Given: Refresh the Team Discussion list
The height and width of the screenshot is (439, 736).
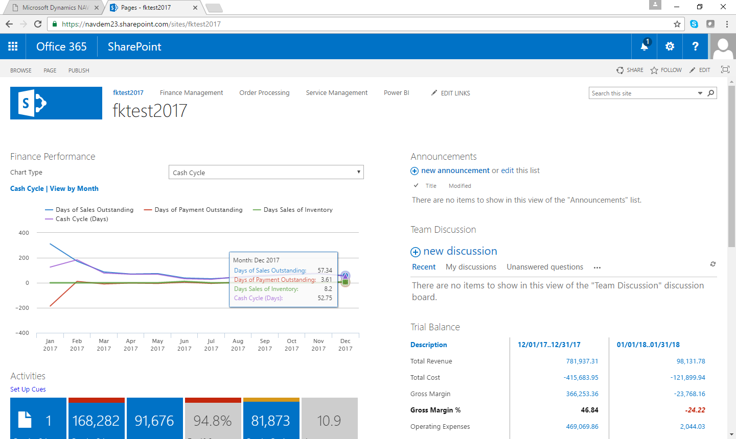Looking at the screenshot, I should 712,264.
